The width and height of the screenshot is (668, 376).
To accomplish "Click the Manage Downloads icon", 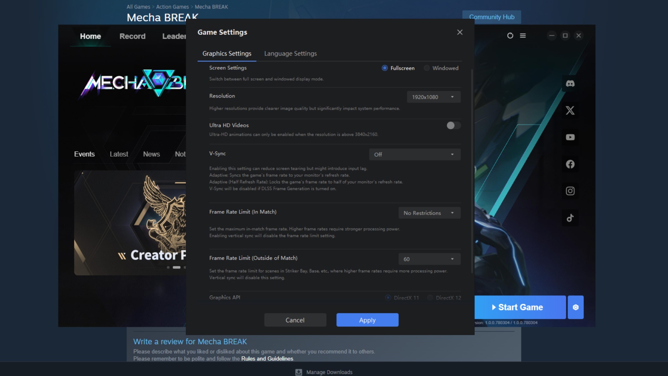I will tap(299, 372).
